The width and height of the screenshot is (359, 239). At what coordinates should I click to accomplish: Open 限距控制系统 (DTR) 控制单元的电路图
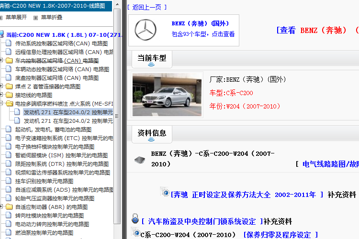click(x=62, y=164)
